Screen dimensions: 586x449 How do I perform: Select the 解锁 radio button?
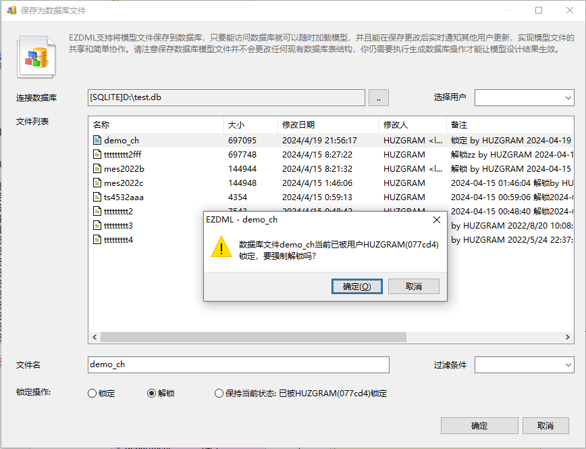point(151,393)
